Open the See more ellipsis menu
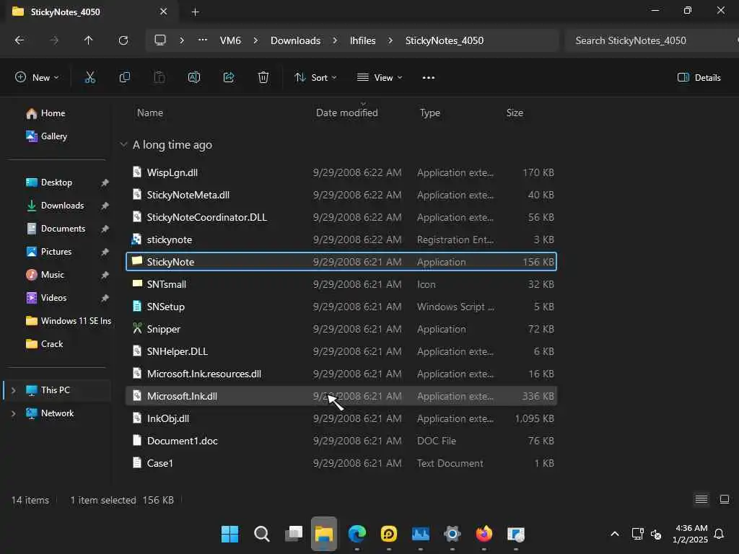 [429, 78]
